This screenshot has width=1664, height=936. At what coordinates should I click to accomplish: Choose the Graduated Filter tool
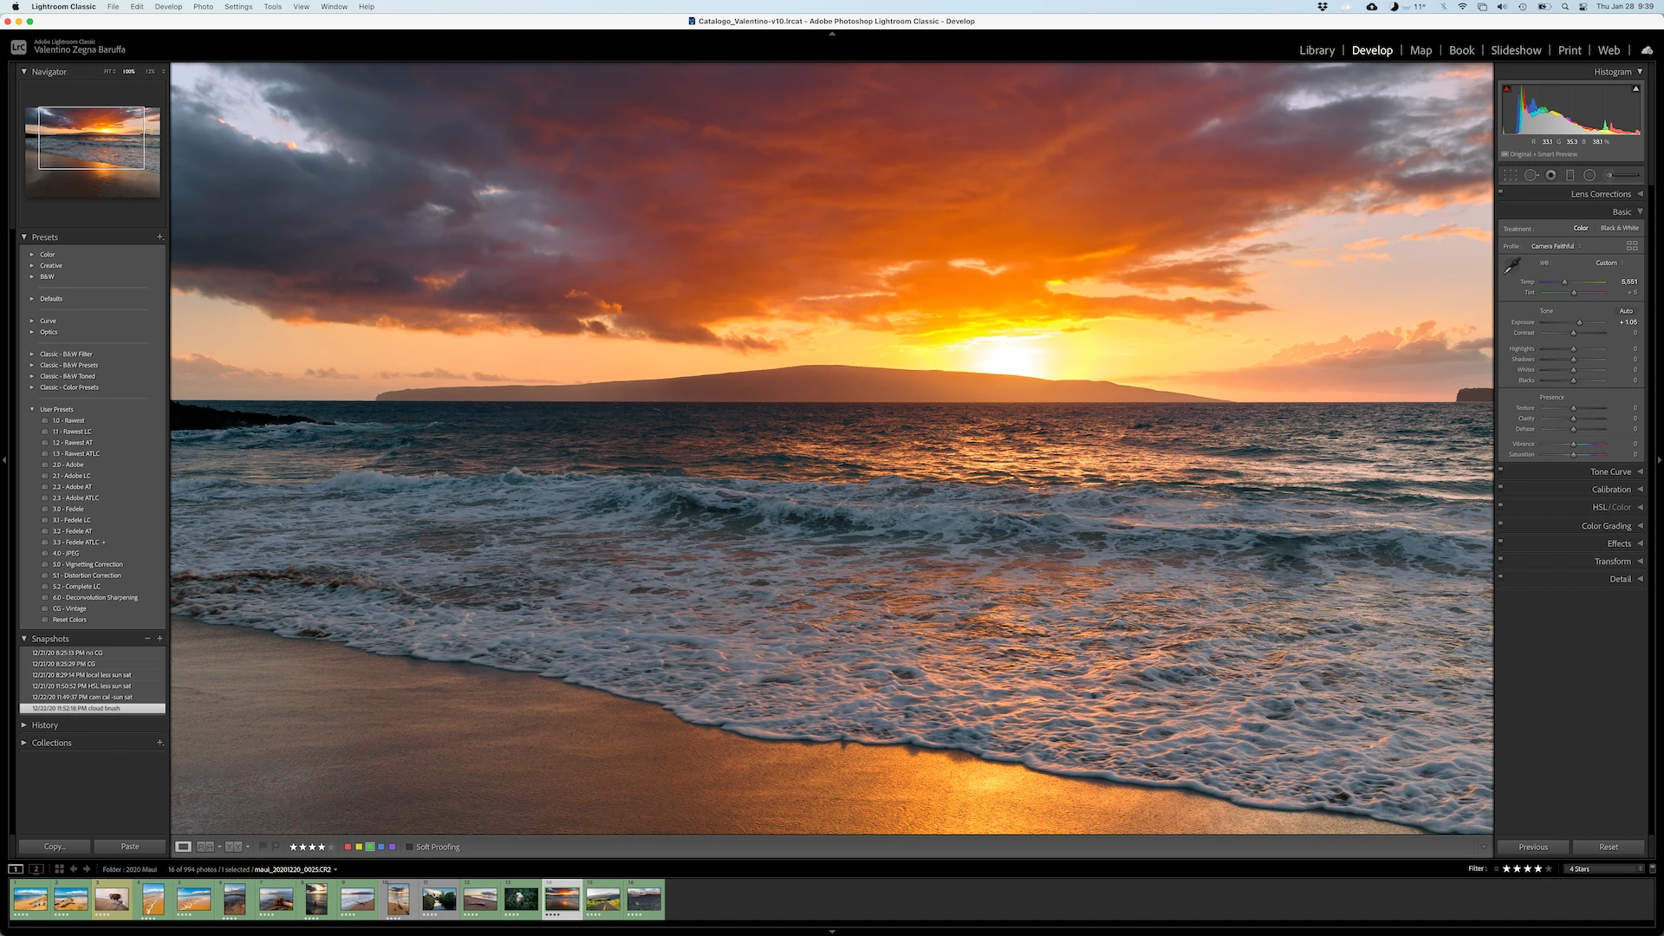1570,175
